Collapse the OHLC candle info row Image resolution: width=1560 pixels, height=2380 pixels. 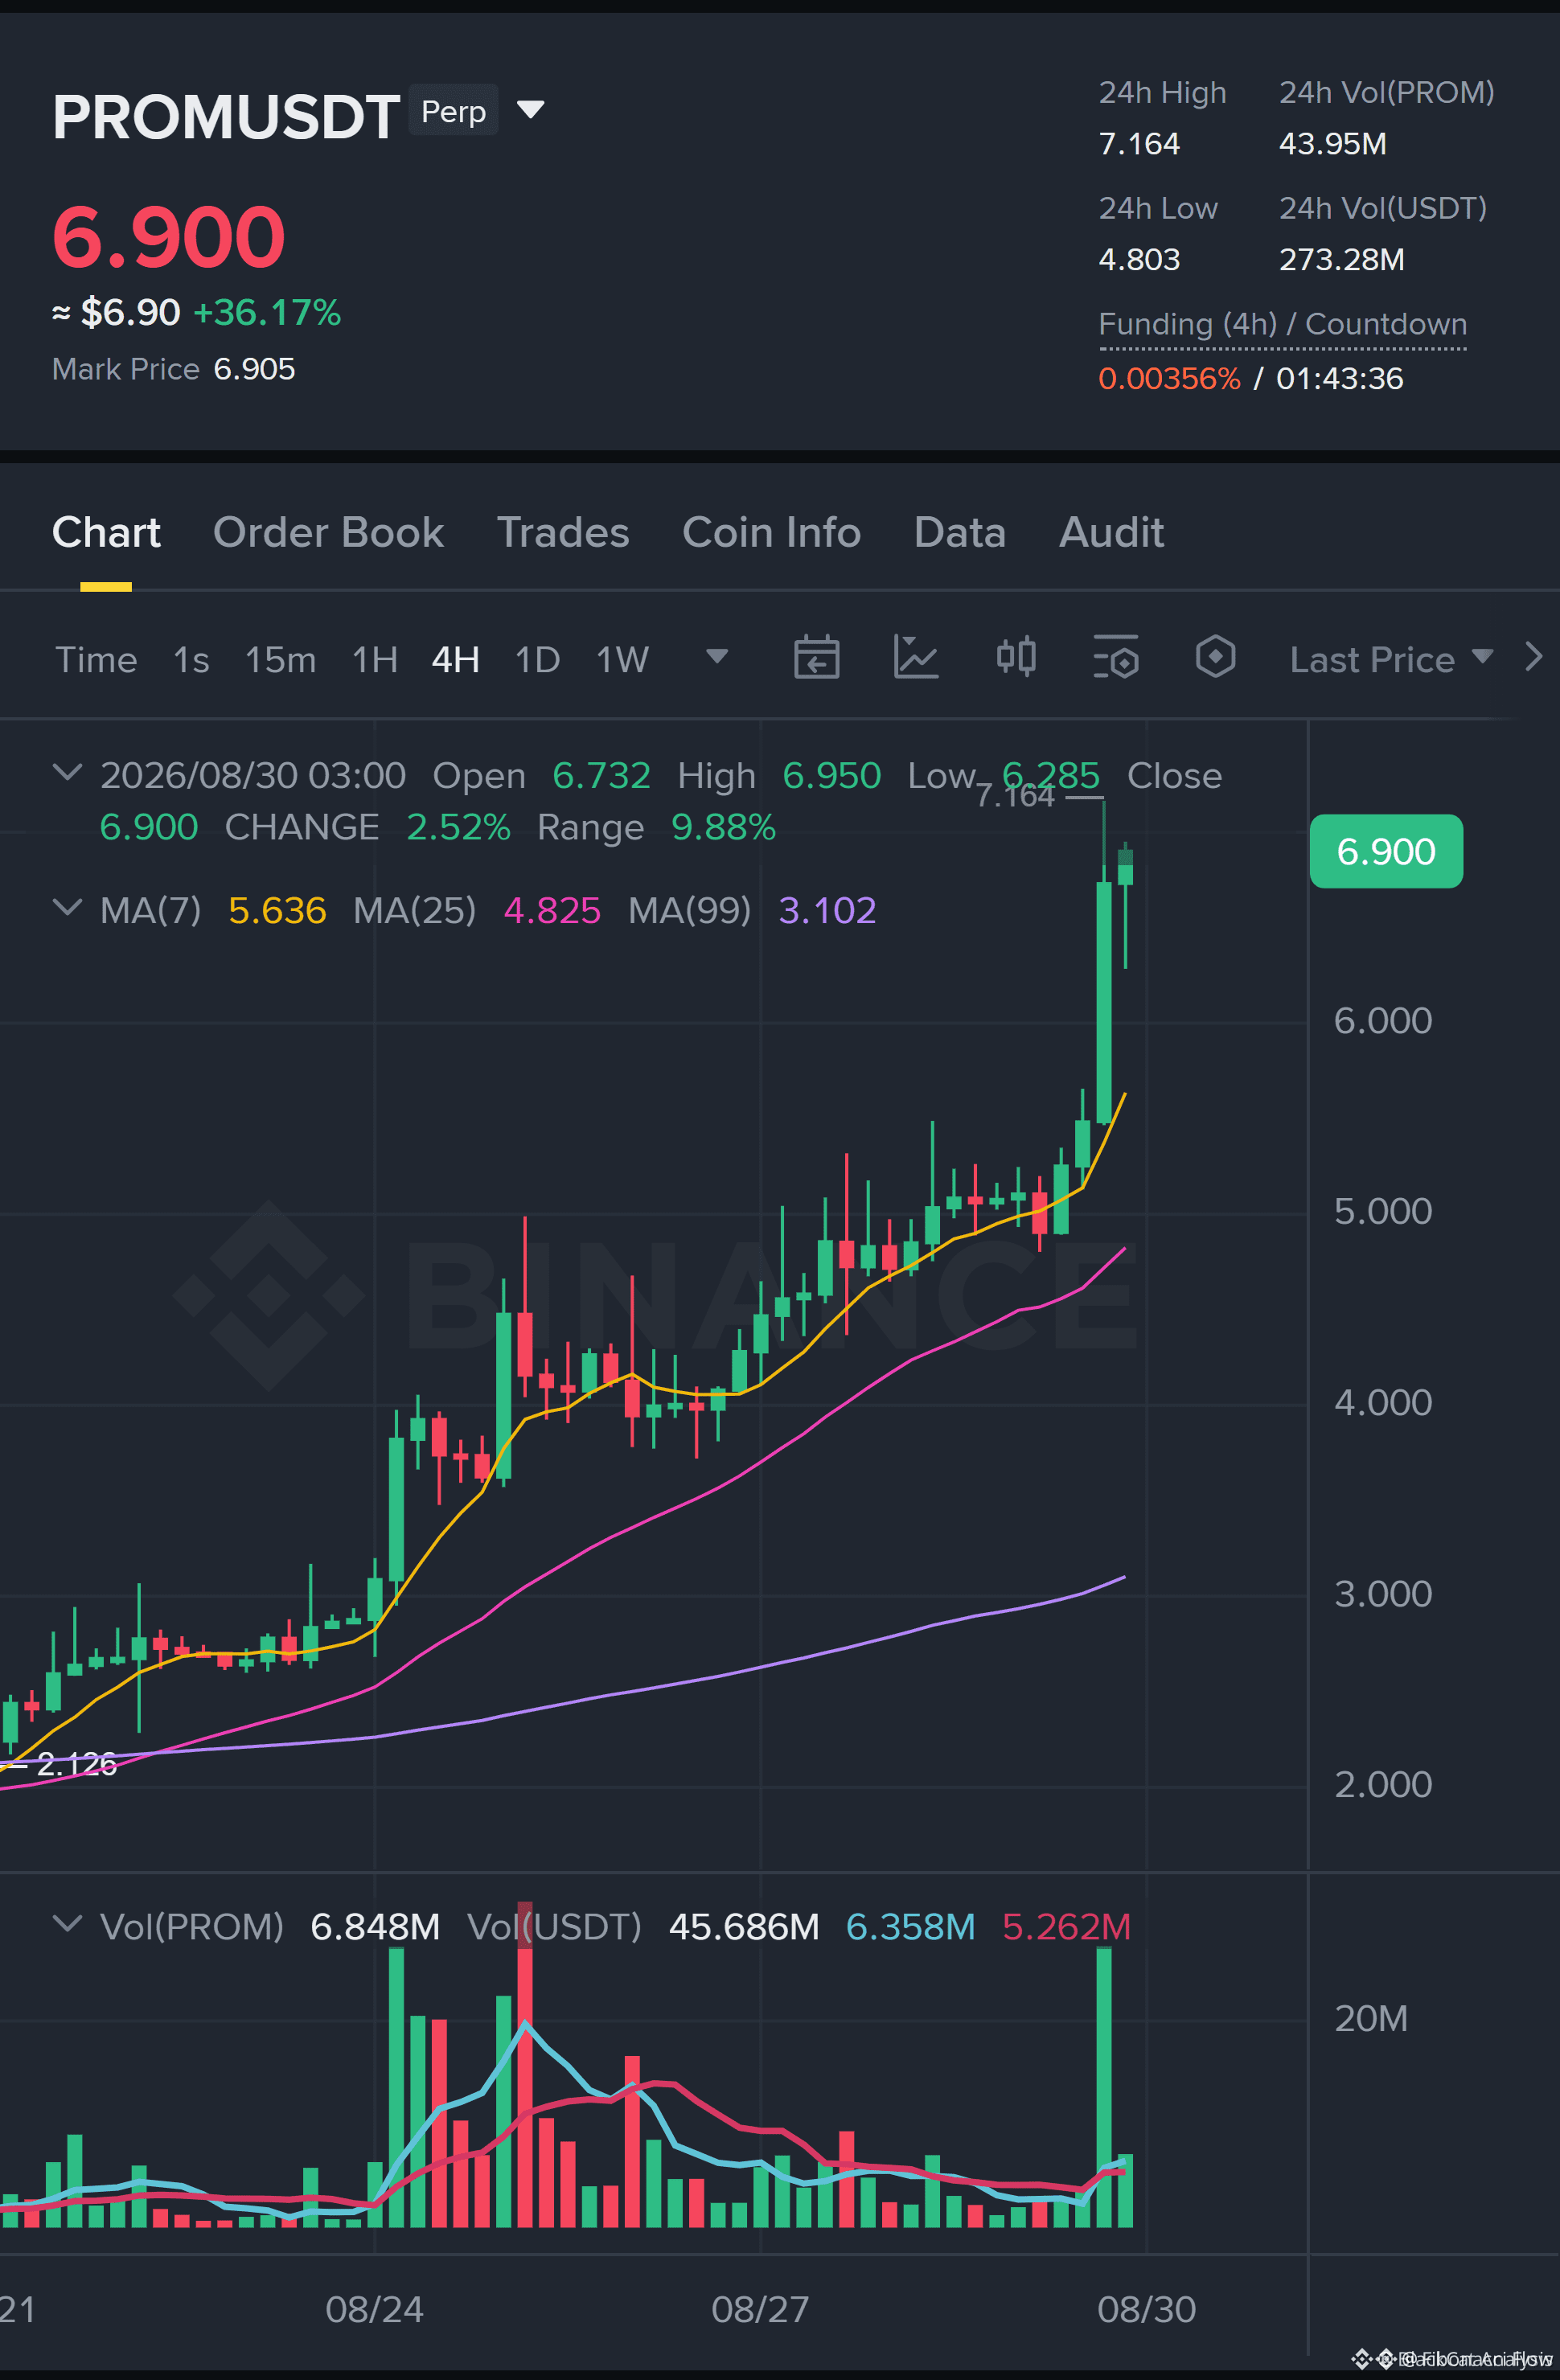coord(67,772)
